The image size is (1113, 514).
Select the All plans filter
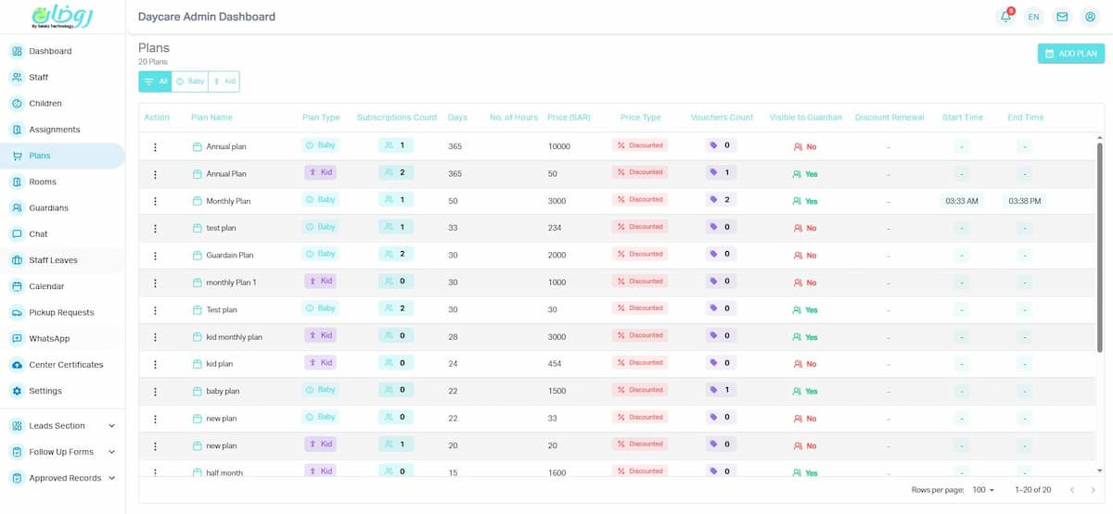155,81
